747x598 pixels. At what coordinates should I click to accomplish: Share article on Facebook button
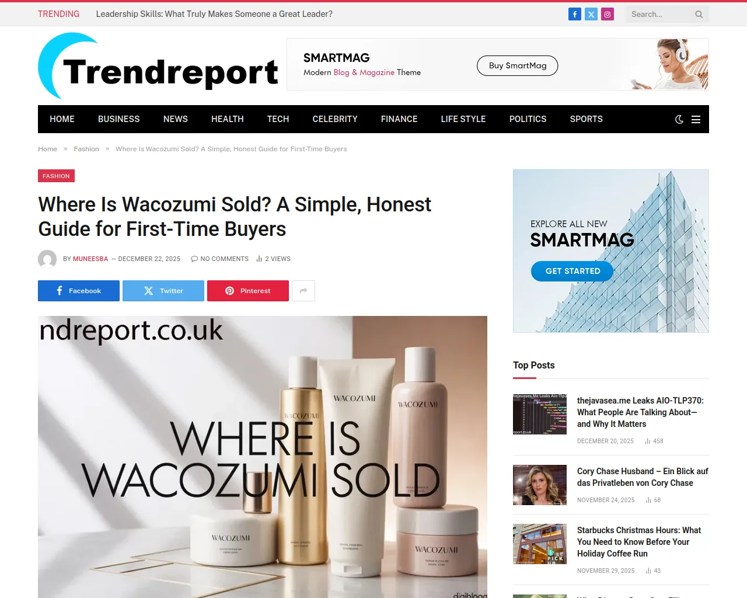tap(79, 291)
